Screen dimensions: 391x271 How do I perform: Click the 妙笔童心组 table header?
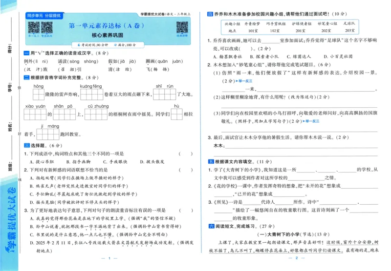click(x=327, y=24)
